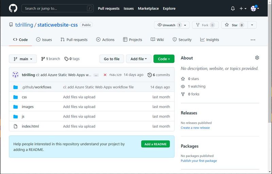Click Go to file button
Screen dimensions: 272x174
pos(112,59)
